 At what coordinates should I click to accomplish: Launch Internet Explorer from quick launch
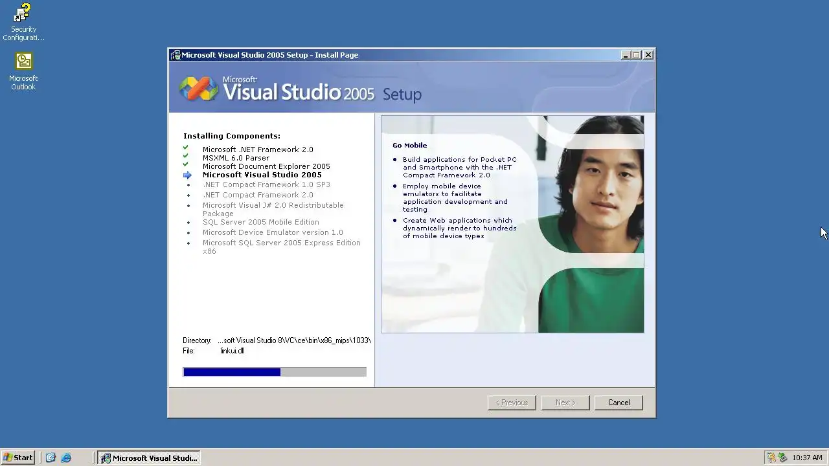coord(66,458)
